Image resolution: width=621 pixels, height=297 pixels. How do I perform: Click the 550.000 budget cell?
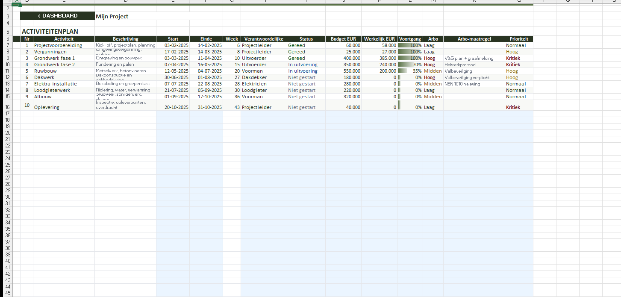point(343,71)
